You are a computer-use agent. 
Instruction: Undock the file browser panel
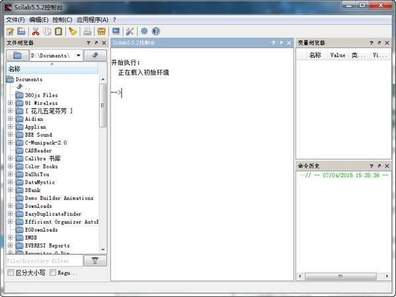tap(96, 43)
